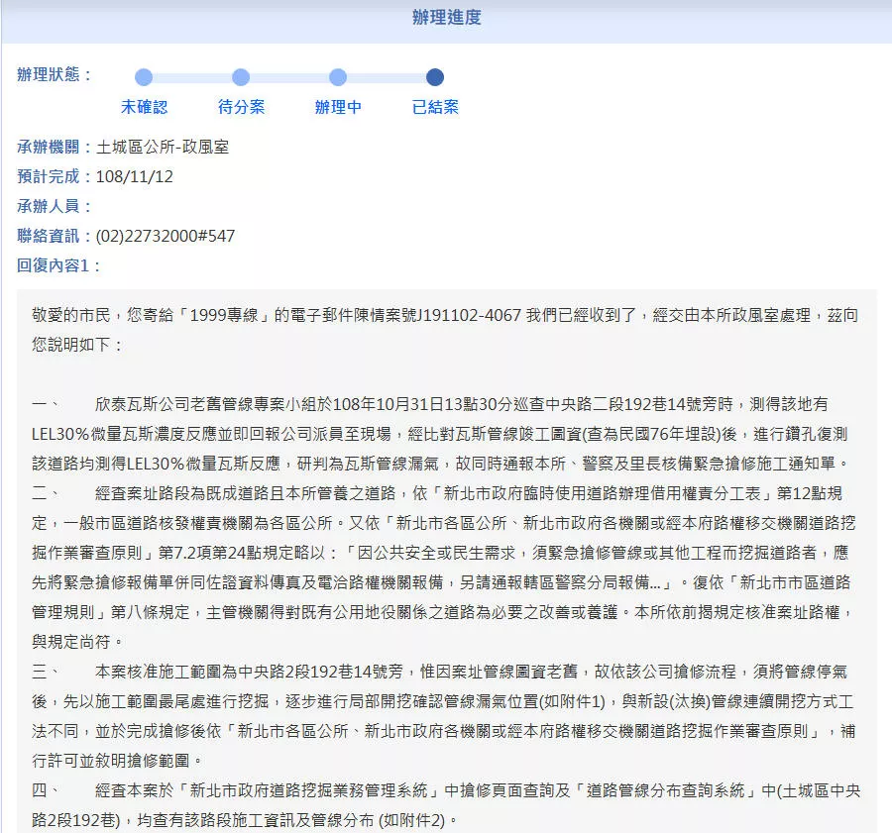Click the line 與規定尚符
The width and height of the screenshot is (892, 833).
tap(77, 642)
